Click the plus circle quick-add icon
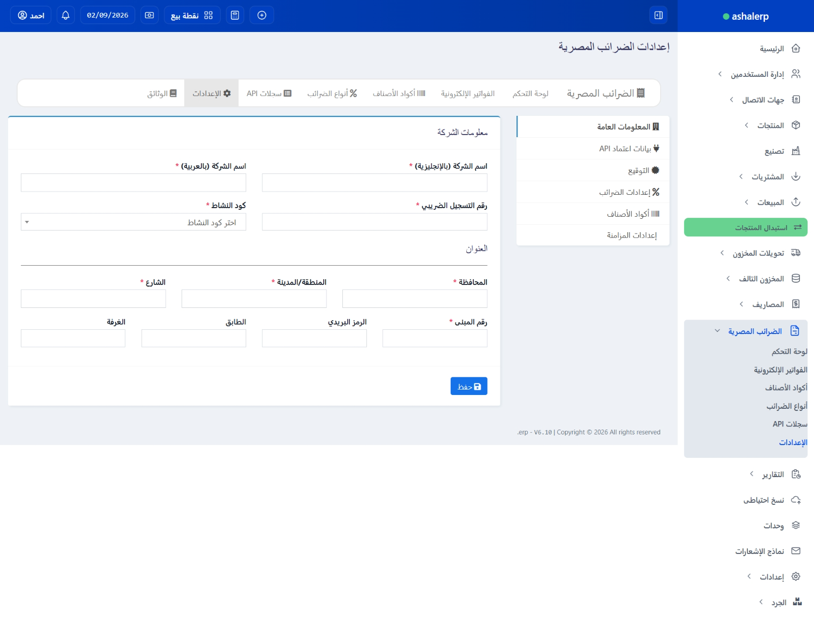Screen dimensions: 814x618 pos(262,15)
